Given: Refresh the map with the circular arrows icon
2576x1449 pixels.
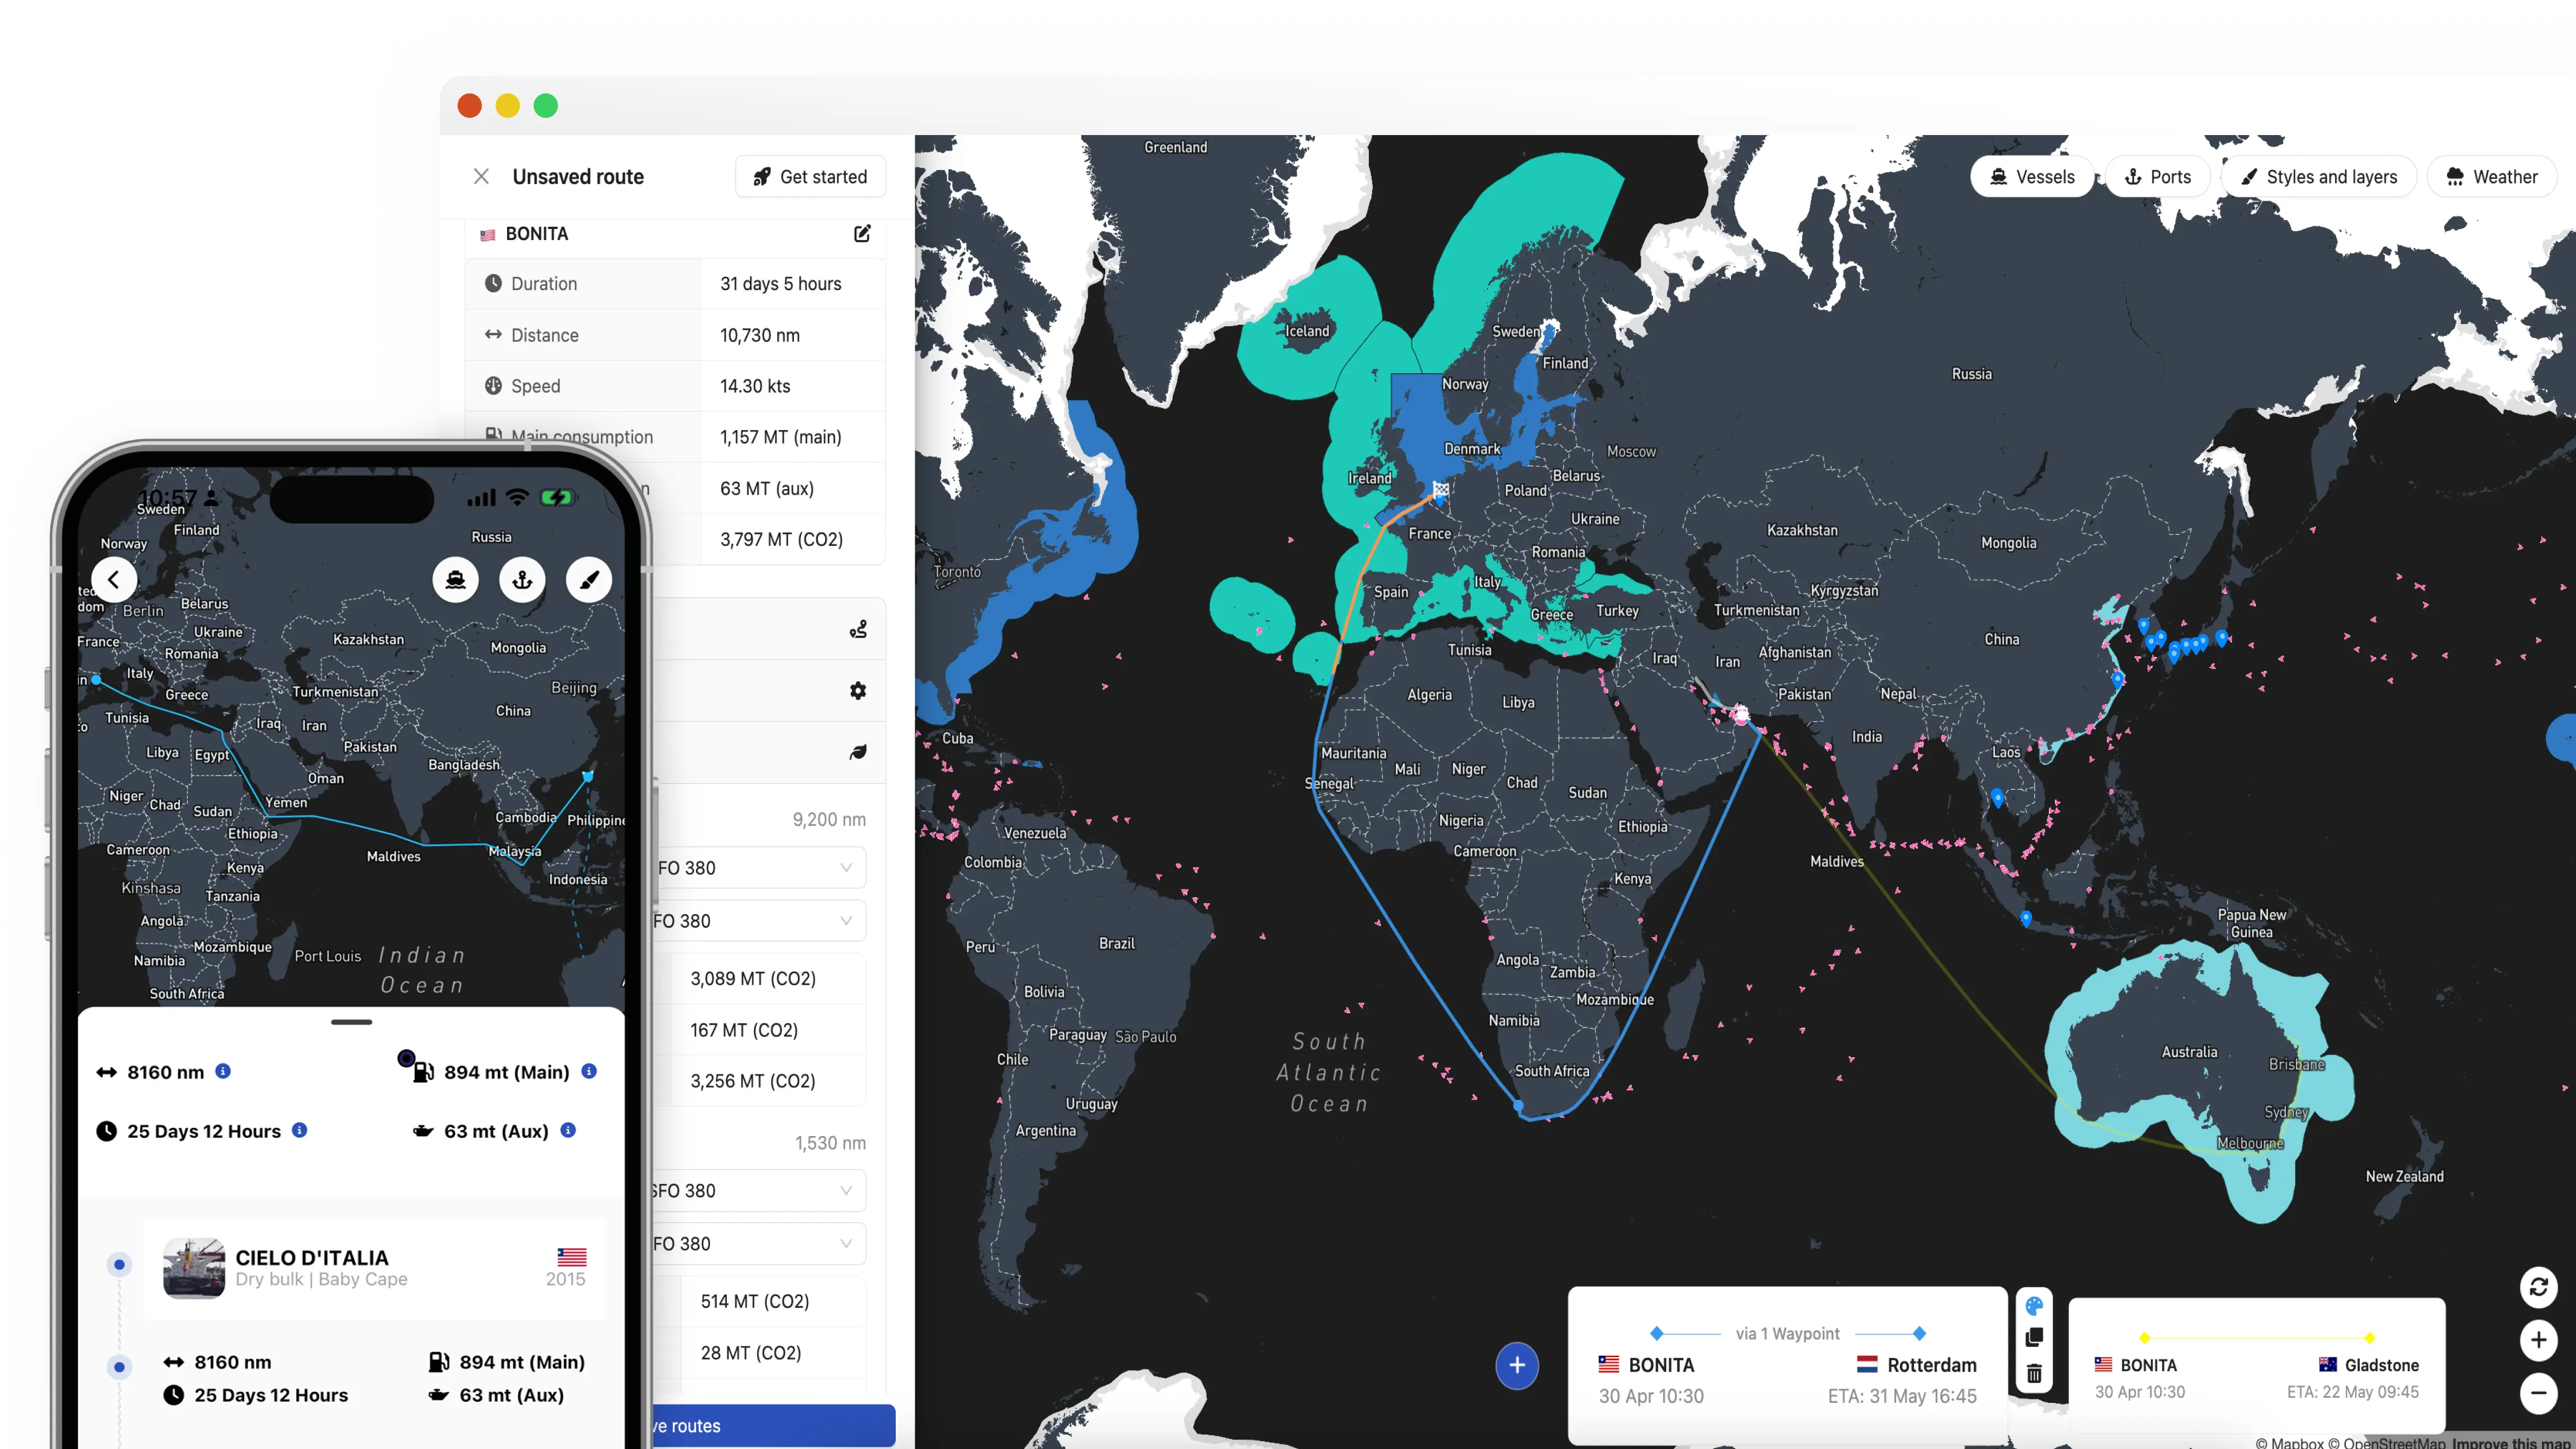Looking at the screenshot, I should (x=2539, y=1288).
